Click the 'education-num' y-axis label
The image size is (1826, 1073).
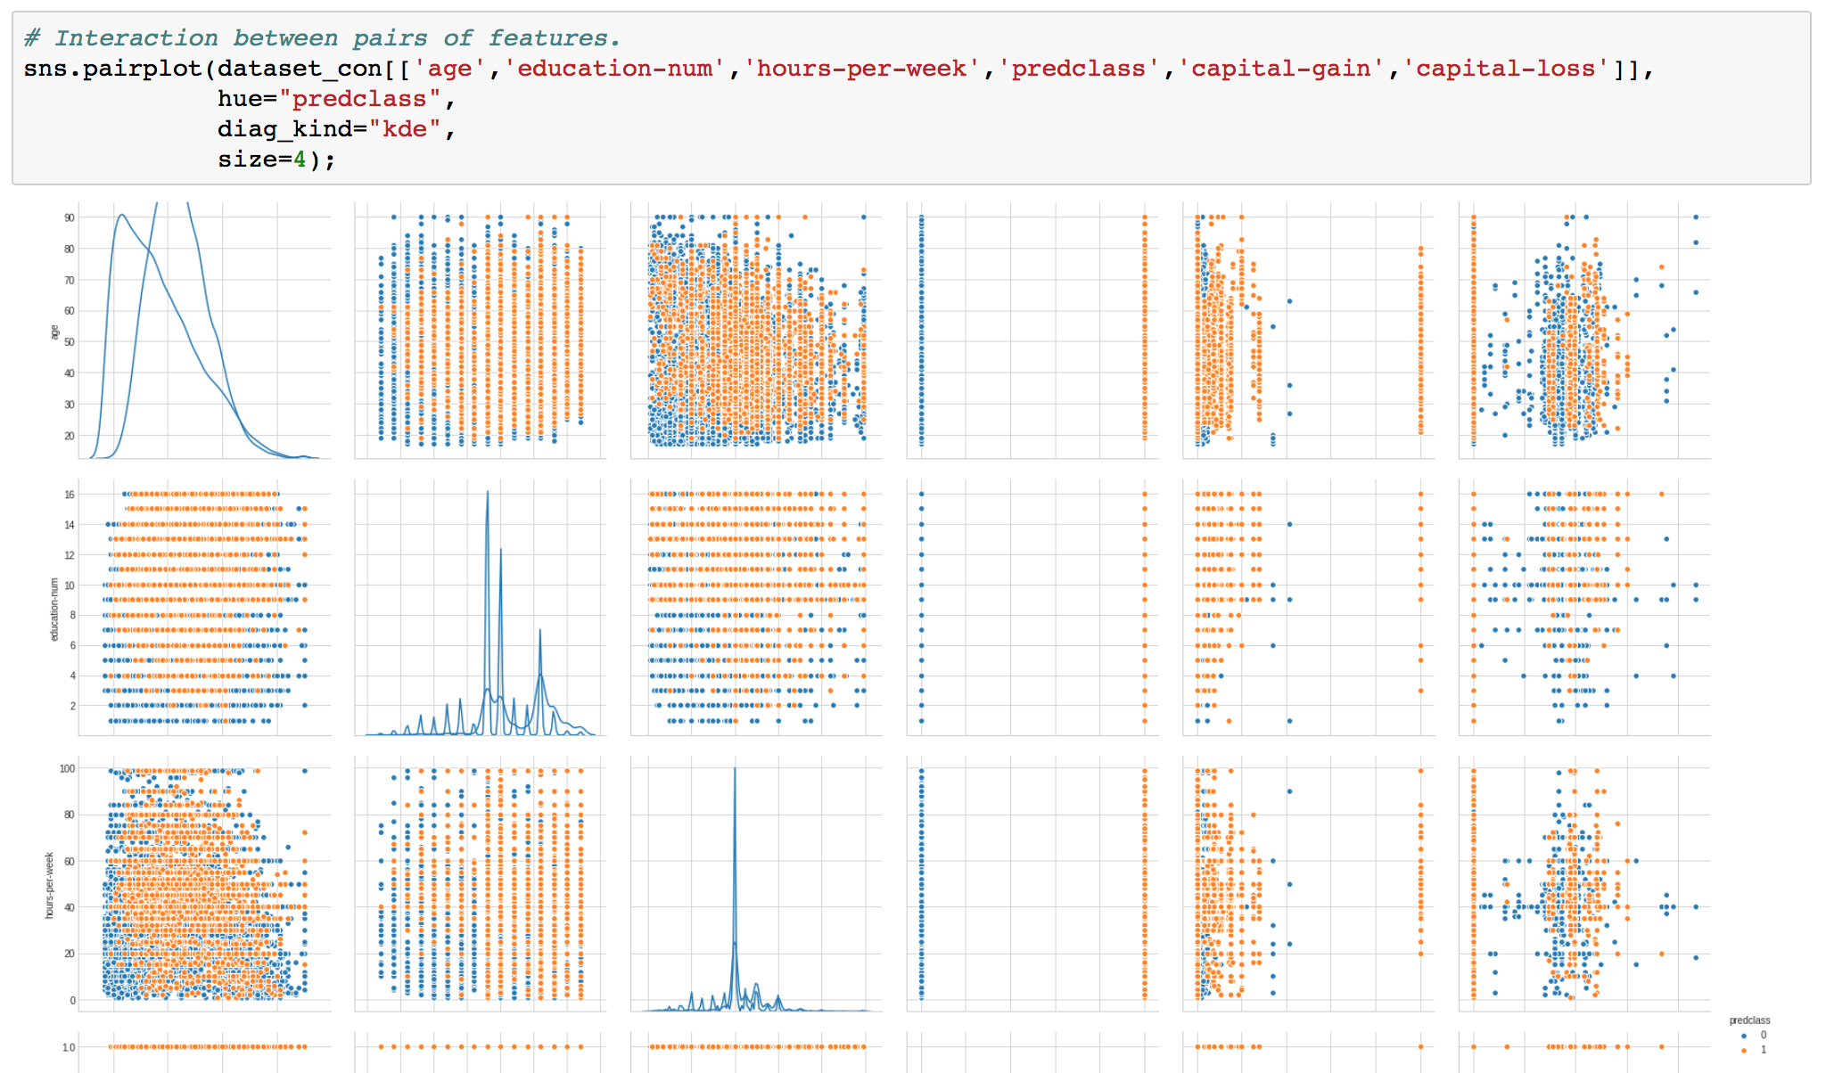tap(53, 609)
